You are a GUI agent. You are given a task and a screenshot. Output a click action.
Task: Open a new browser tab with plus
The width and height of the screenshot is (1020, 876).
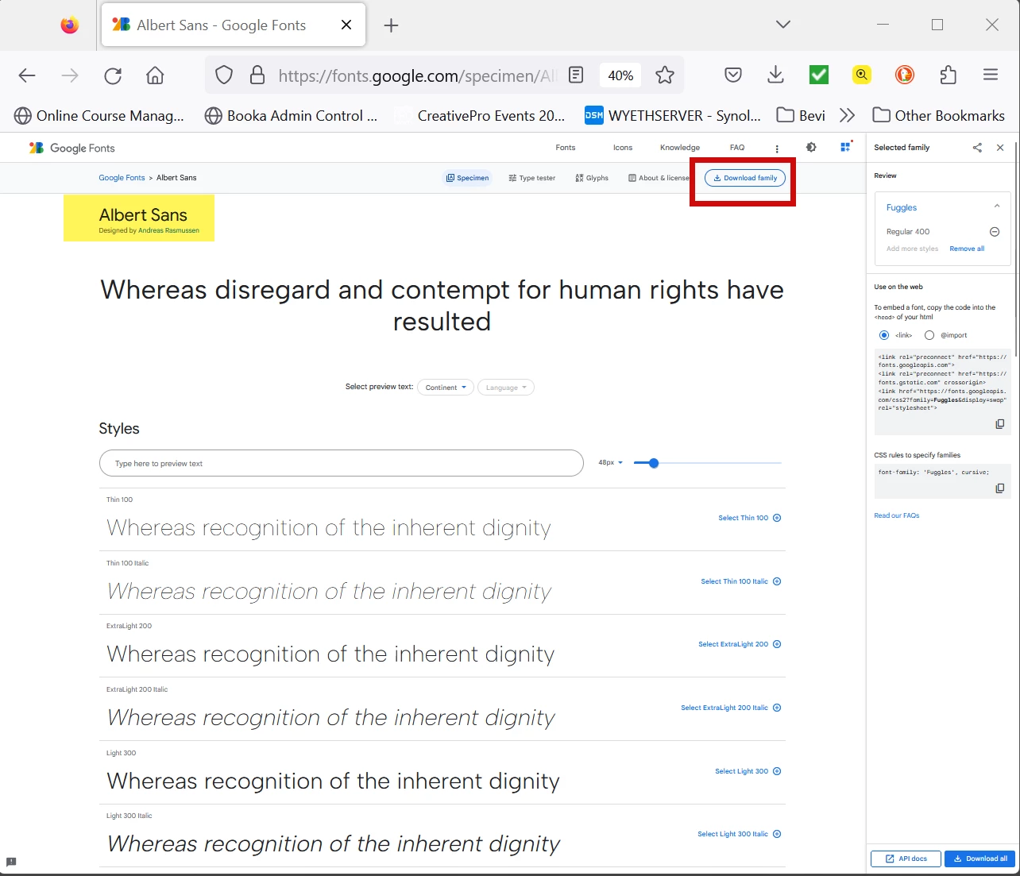pos(391,25)
